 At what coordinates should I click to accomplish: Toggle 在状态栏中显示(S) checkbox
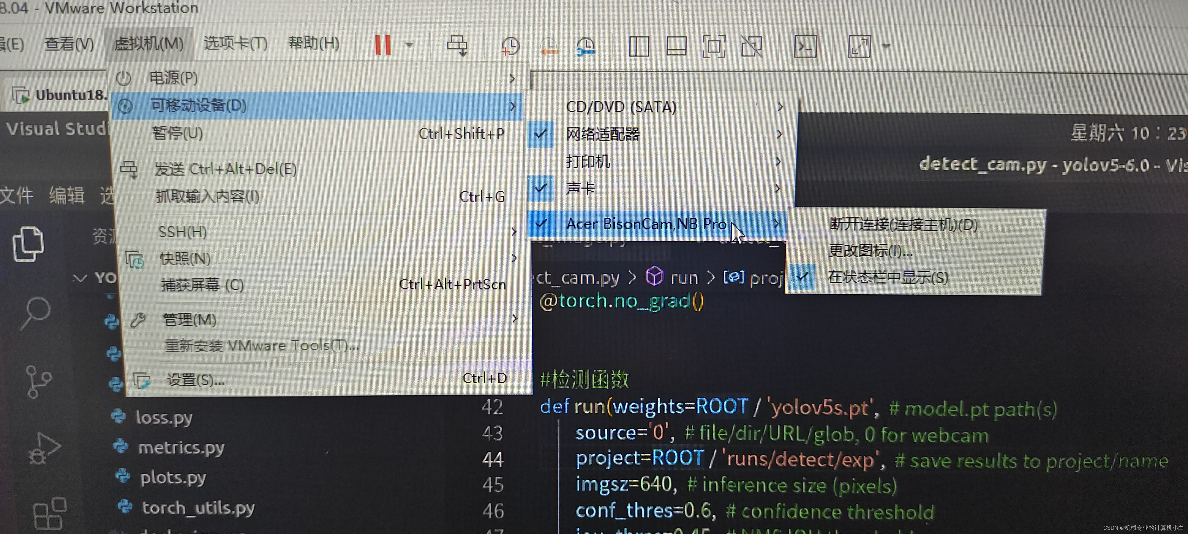pos(802,277)
